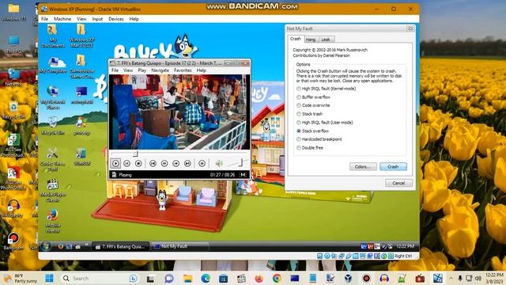Open My Documents icon on XP desktop
This screenshot has height=285, width=506.
coord(53,36)
